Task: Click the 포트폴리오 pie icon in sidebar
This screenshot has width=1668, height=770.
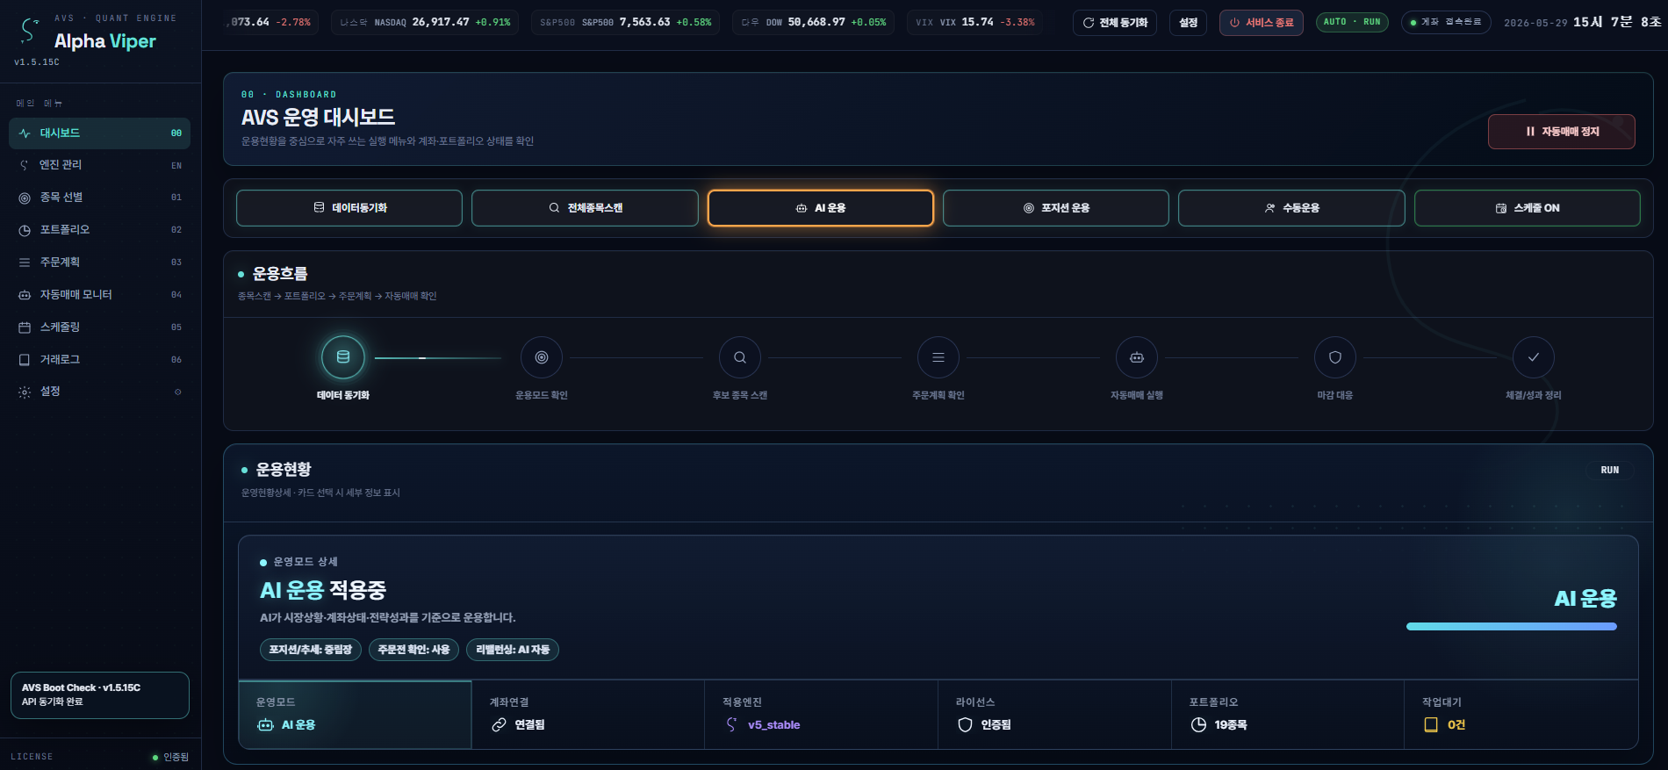Action: coord(25,230)
